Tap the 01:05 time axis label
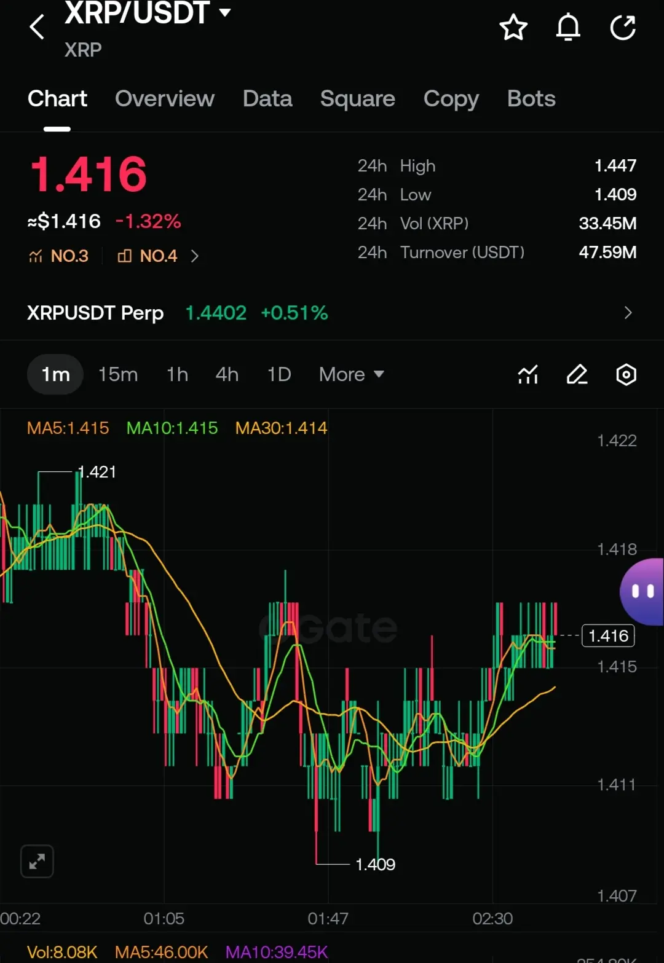The height and width of the screenshot is (963, 664). pos(164,919)
